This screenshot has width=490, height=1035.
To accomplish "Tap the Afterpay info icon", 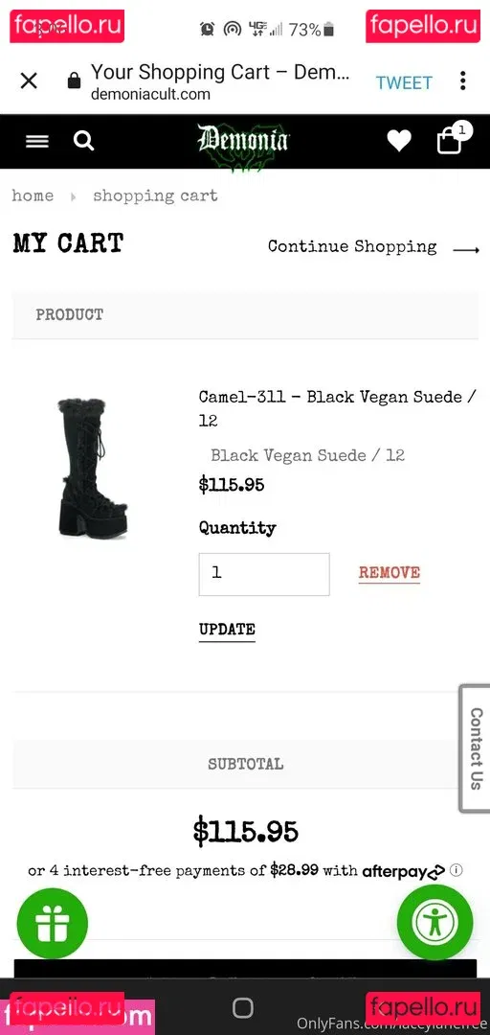I will click(x=456, y=870).
